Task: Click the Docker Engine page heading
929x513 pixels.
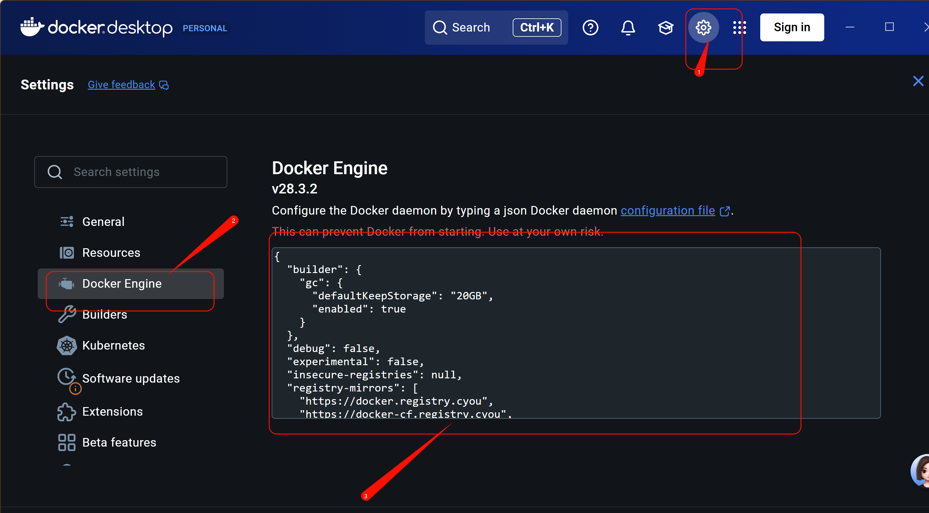Action: (x=330, y=168)
